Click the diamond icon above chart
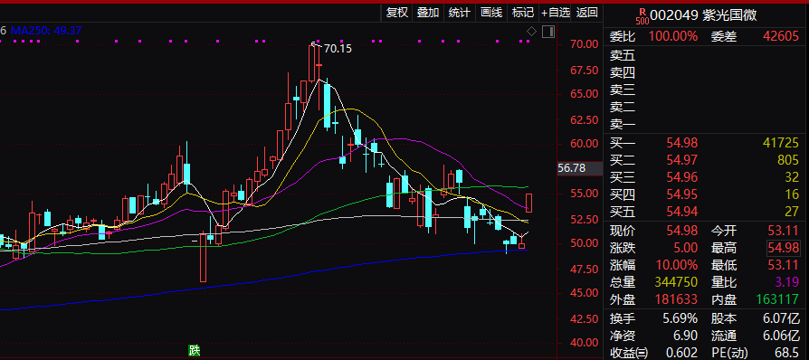The image size is (809, 360). (x=531, y=31)
